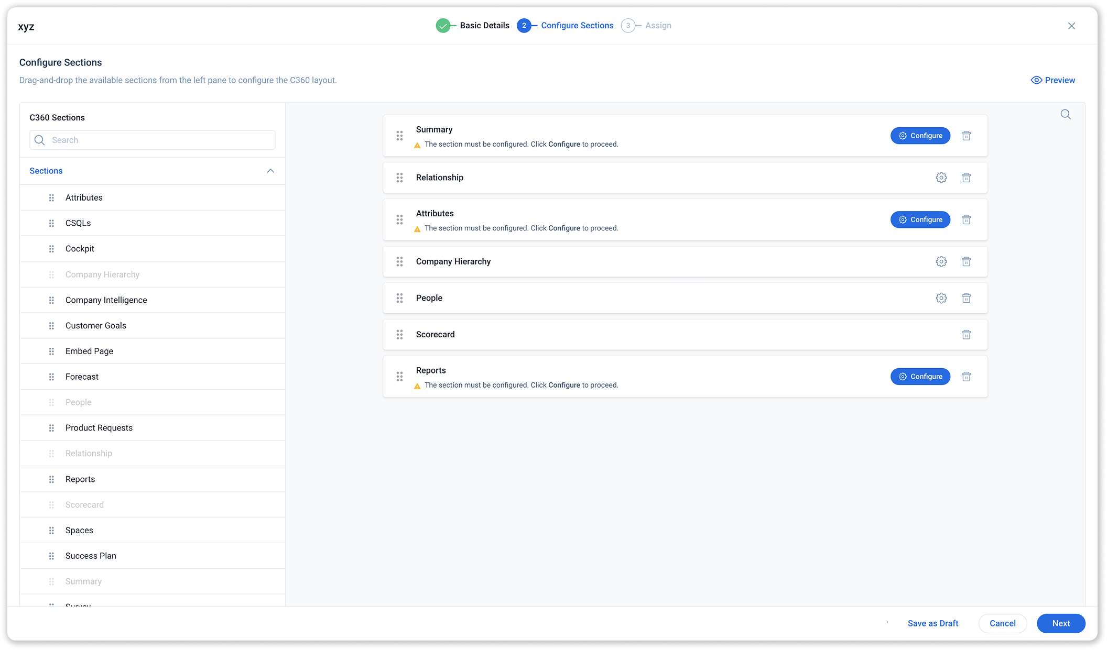Select Success Plan in sections list
Image resolution: width=1107 pixels, height=650 pixels.
click(153, 556)
